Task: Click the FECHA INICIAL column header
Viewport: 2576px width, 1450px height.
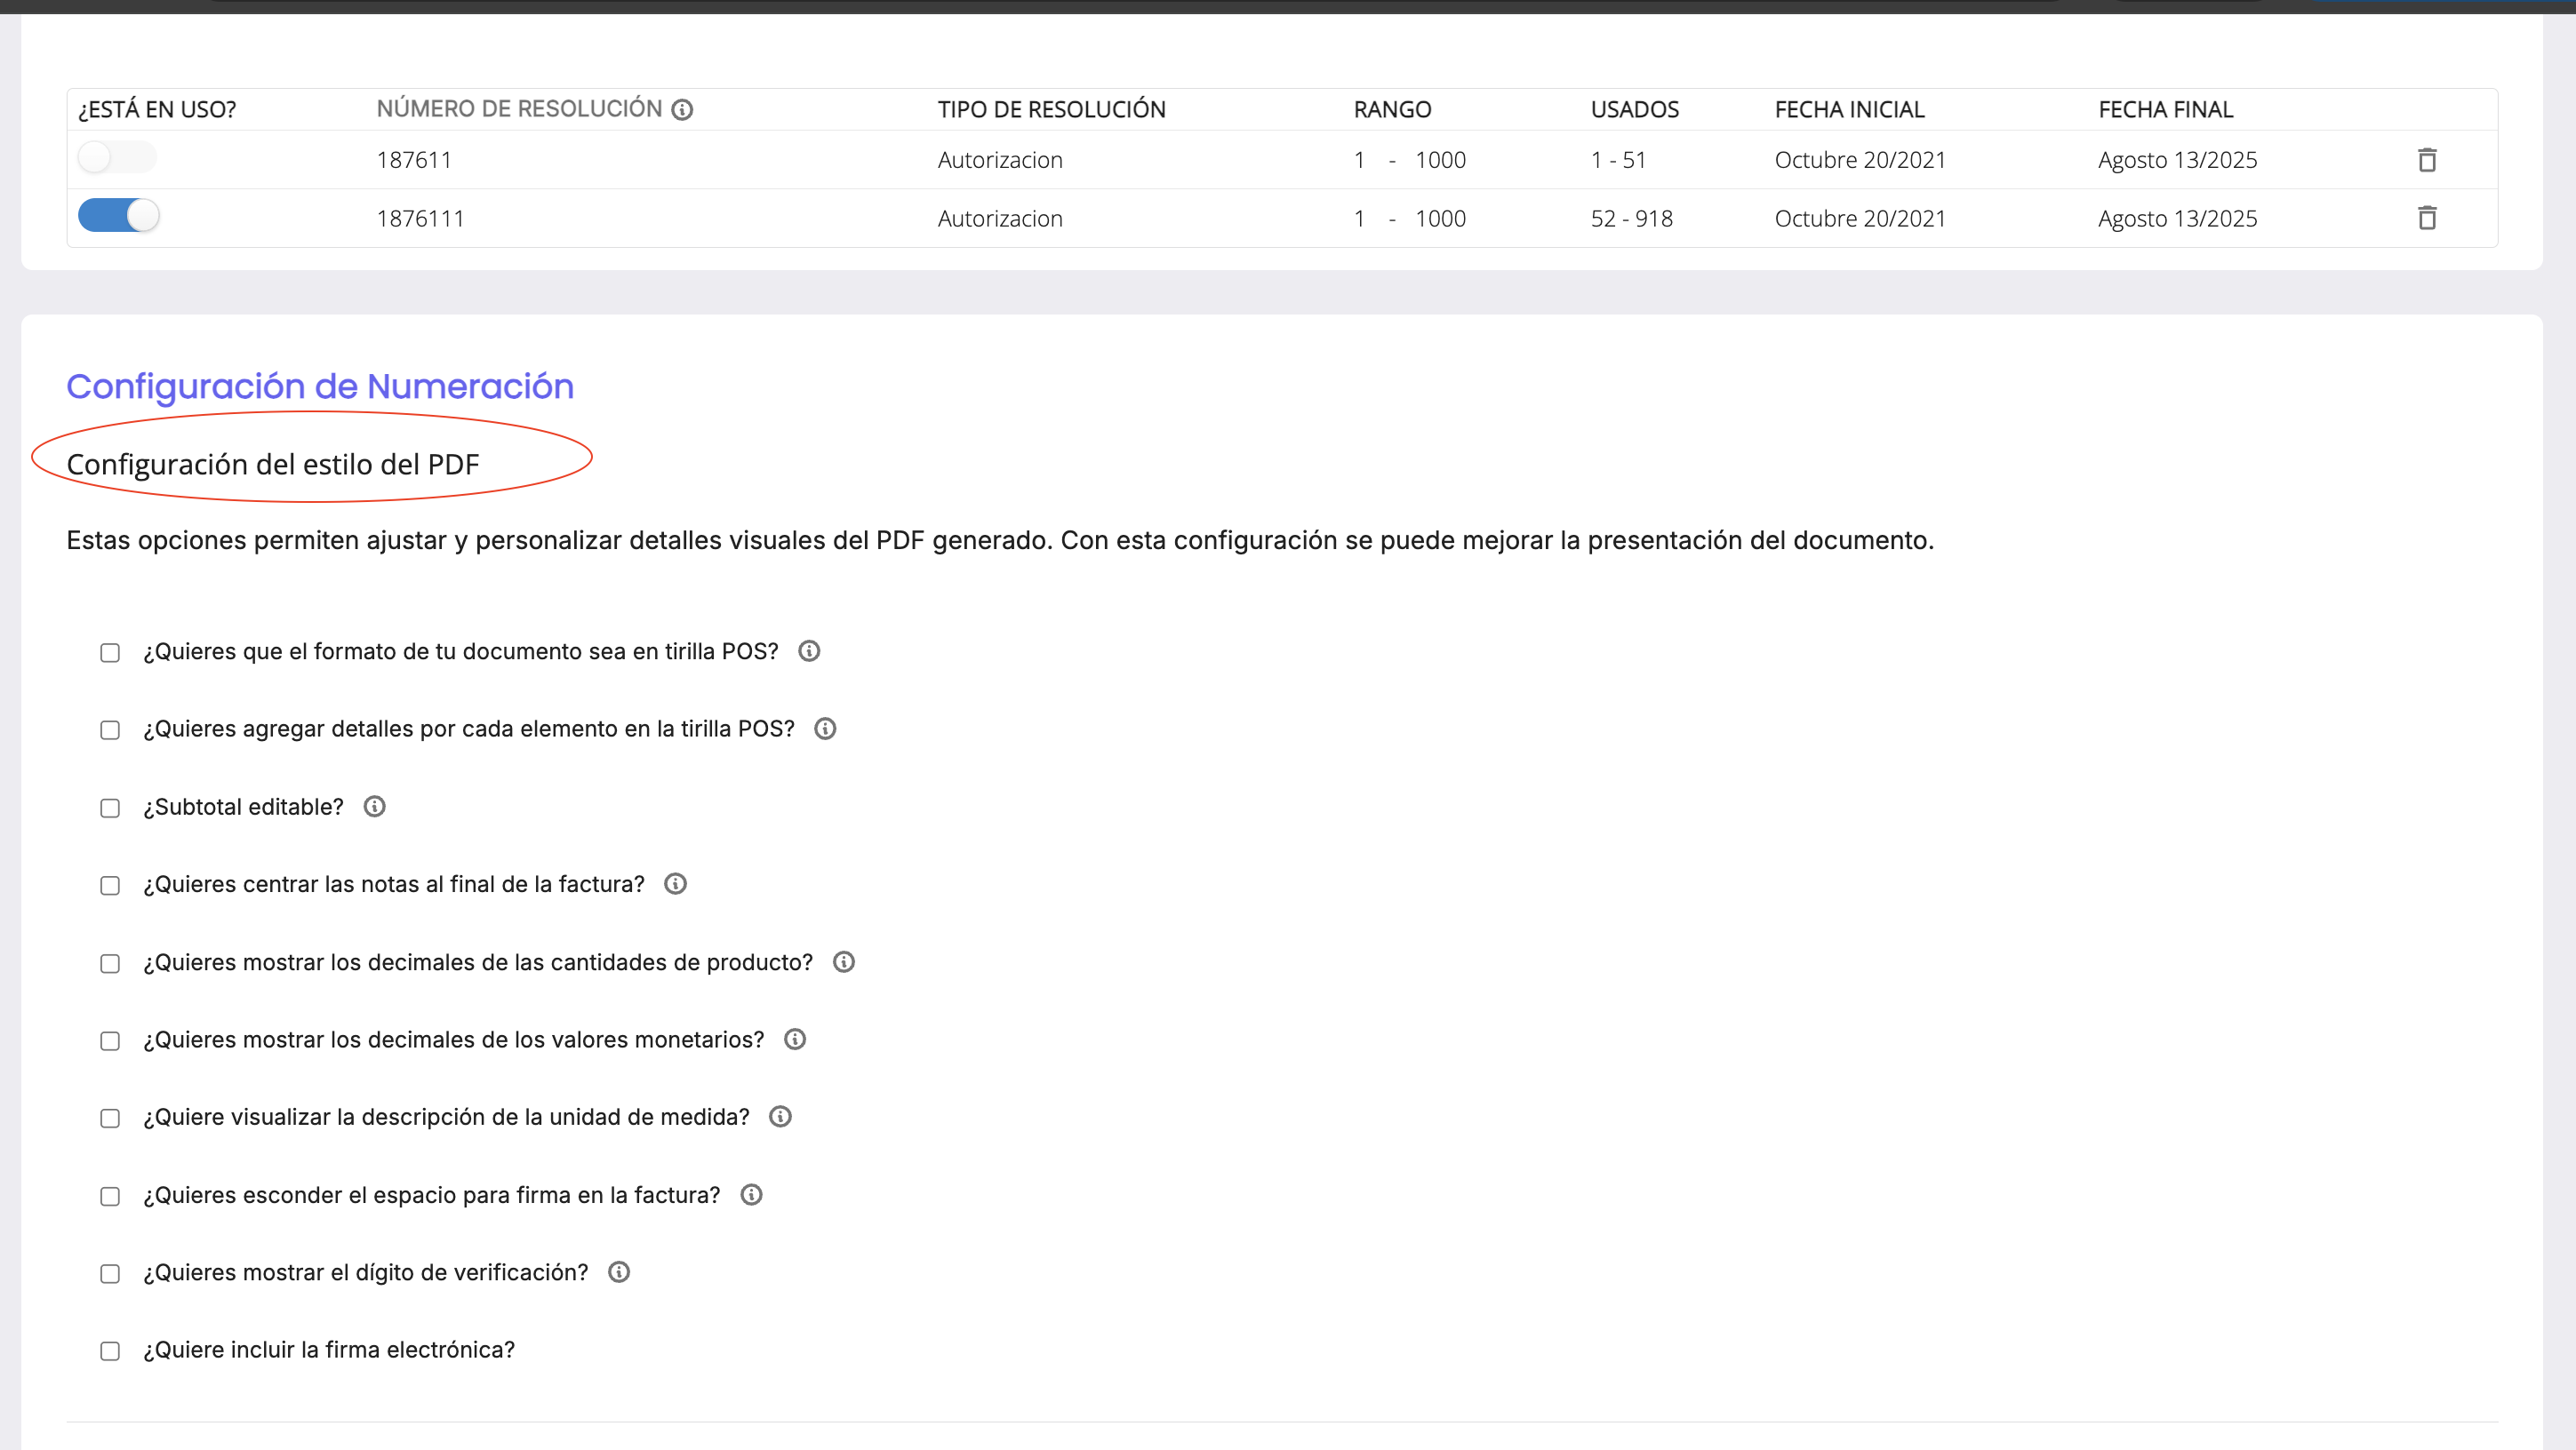Action: point(1849,110)
